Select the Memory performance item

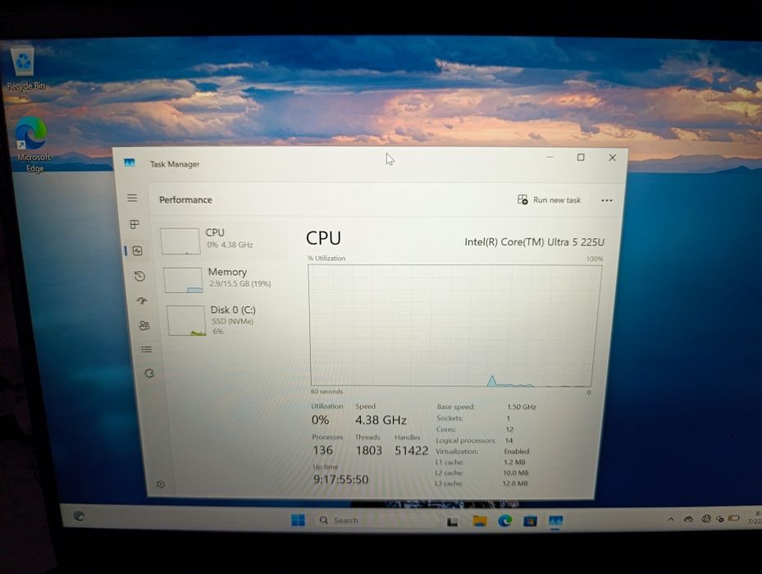225,279
